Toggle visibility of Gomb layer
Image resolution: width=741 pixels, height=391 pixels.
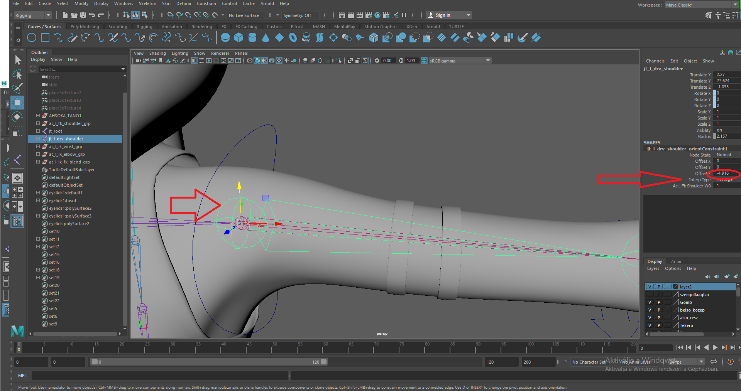(650, 302)
